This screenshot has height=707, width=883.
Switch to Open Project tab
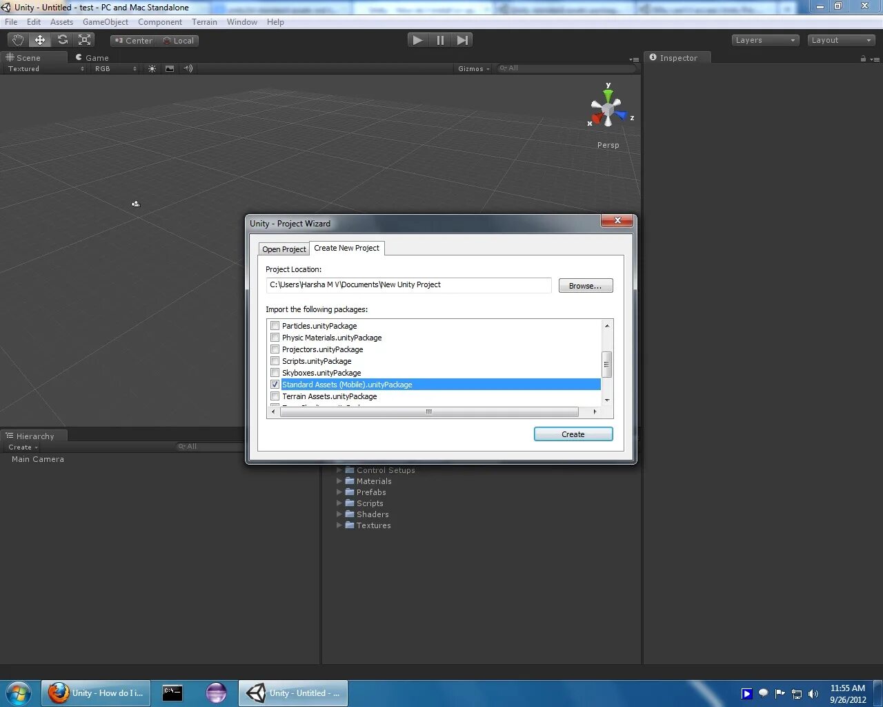(x=284, y=249)
